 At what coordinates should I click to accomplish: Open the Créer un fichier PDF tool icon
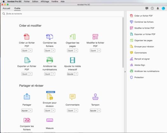[27, 36]
